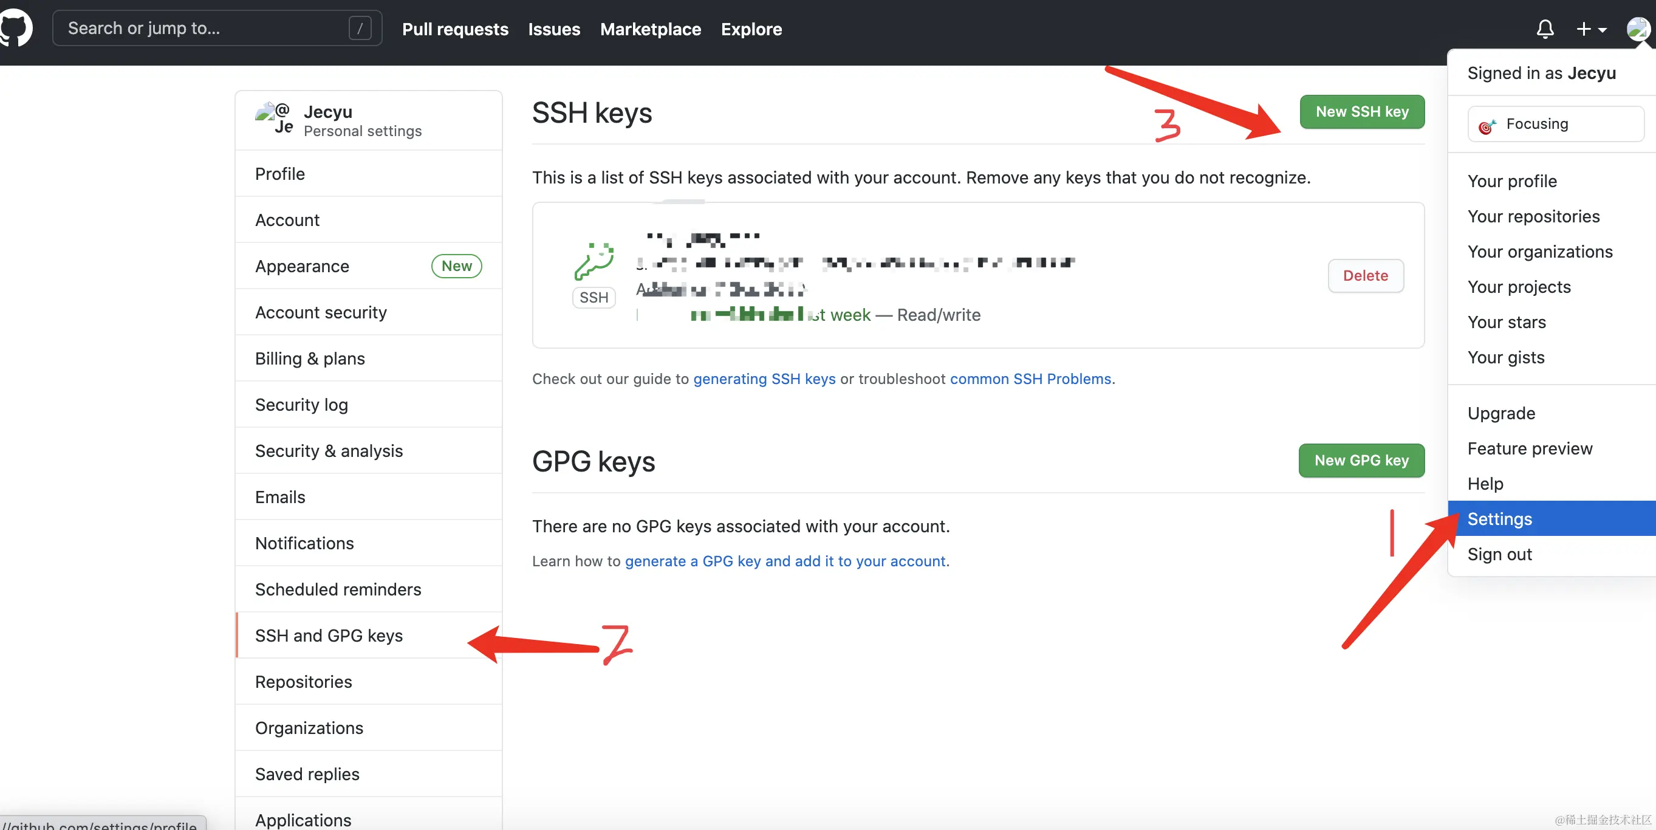
Task: Click the Focusing status box
Action: click(x=1556, y=124)
